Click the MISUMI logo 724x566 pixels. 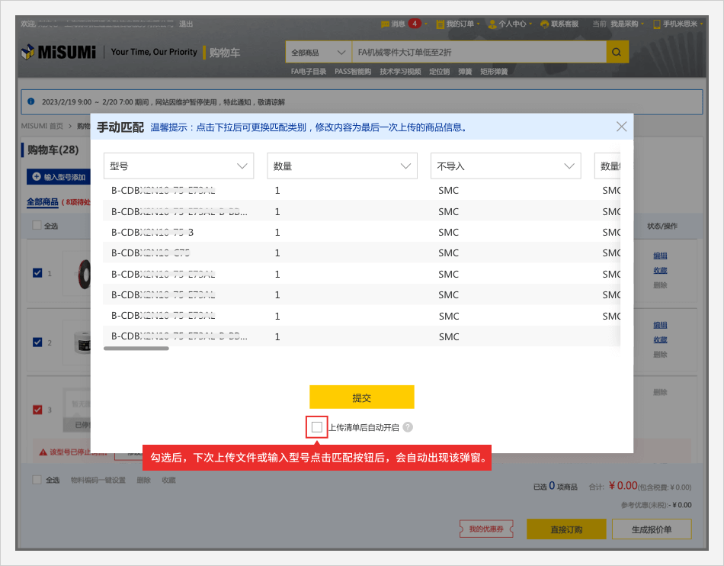(59, 52)
